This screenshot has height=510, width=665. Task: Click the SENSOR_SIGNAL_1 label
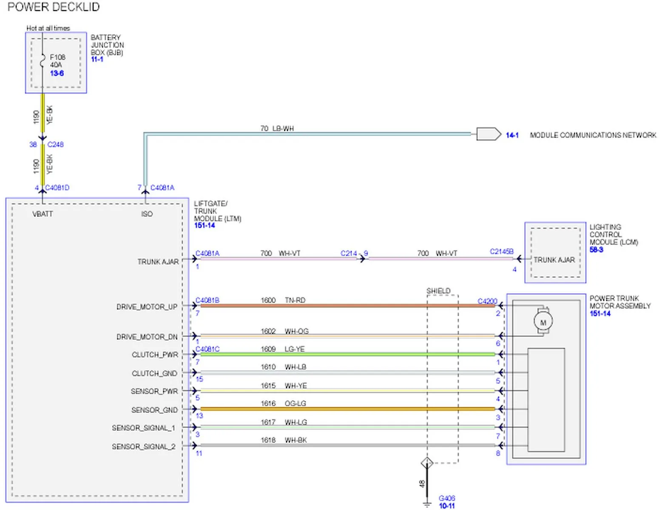coord(144,428)
